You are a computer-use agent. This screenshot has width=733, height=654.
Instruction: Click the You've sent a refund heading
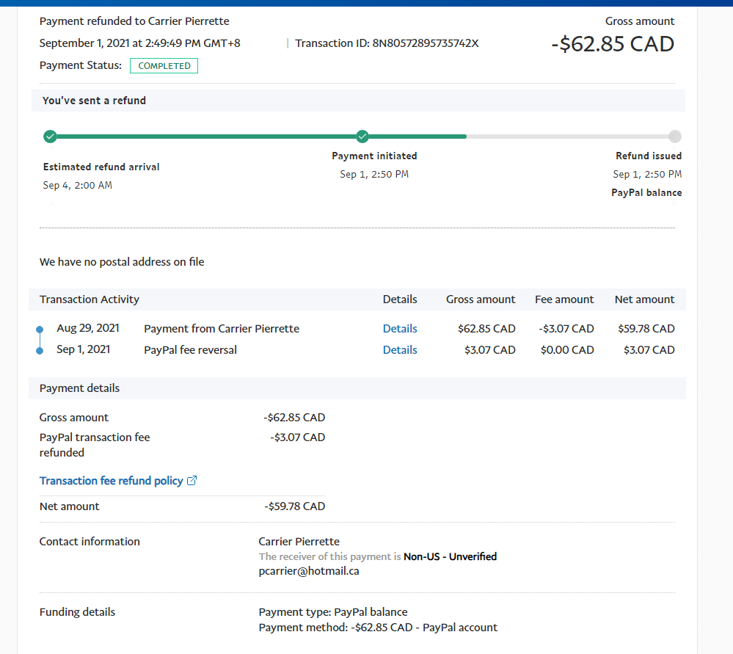(x=94, y=101)
